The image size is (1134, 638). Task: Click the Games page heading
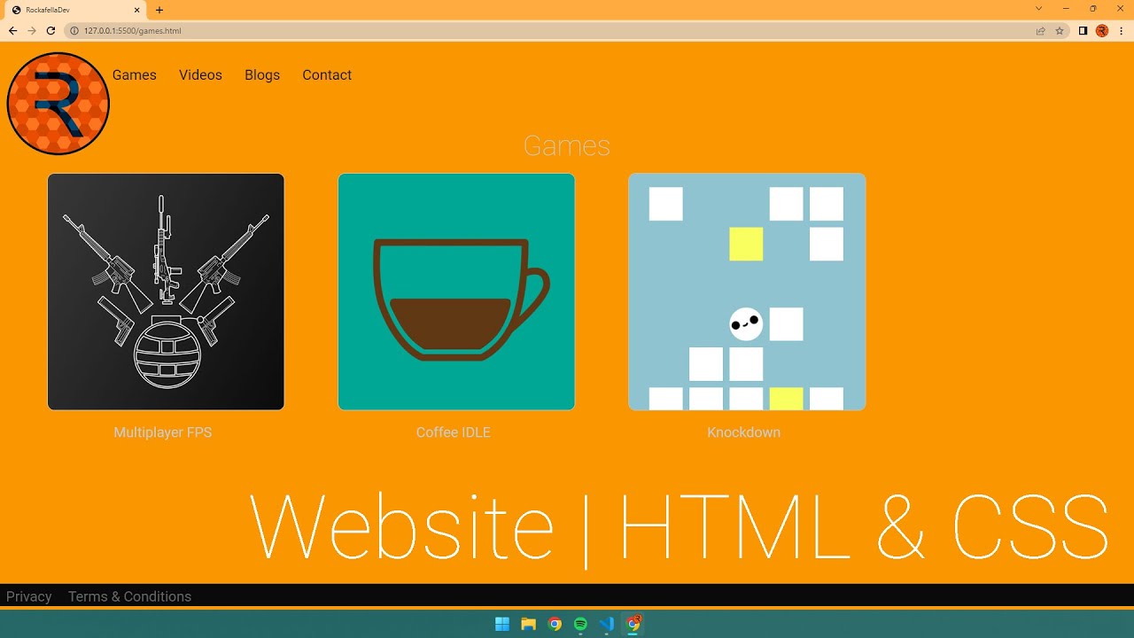[x=567, y=145]
